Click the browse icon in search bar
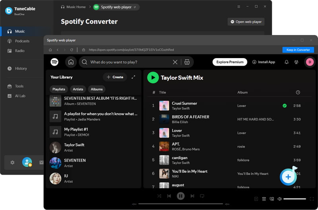Screen dimensions: 318x210 pyautogui.click(x=187, y=62)
